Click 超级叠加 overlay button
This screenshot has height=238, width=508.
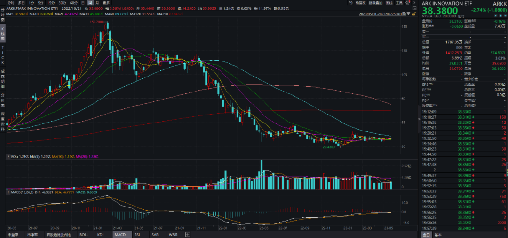(376, 3)
